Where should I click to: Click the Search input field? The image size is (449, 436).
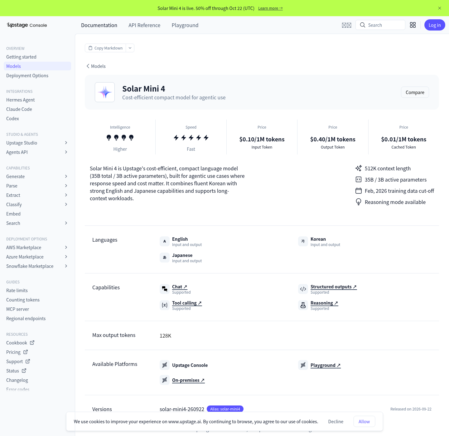click(x=380, y=25)
